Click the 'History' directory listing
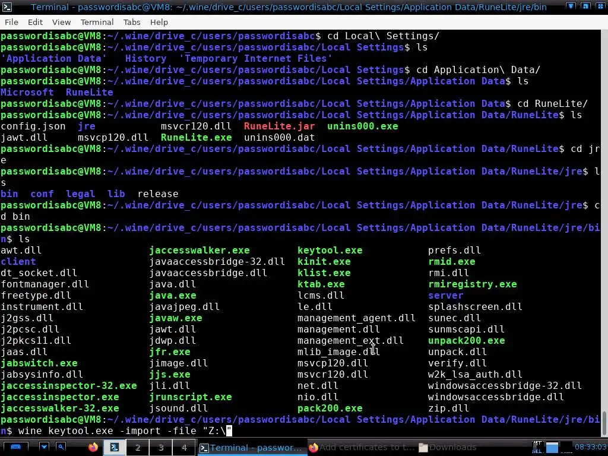Viewport: 608px width, 456px height. coord(146,59)
